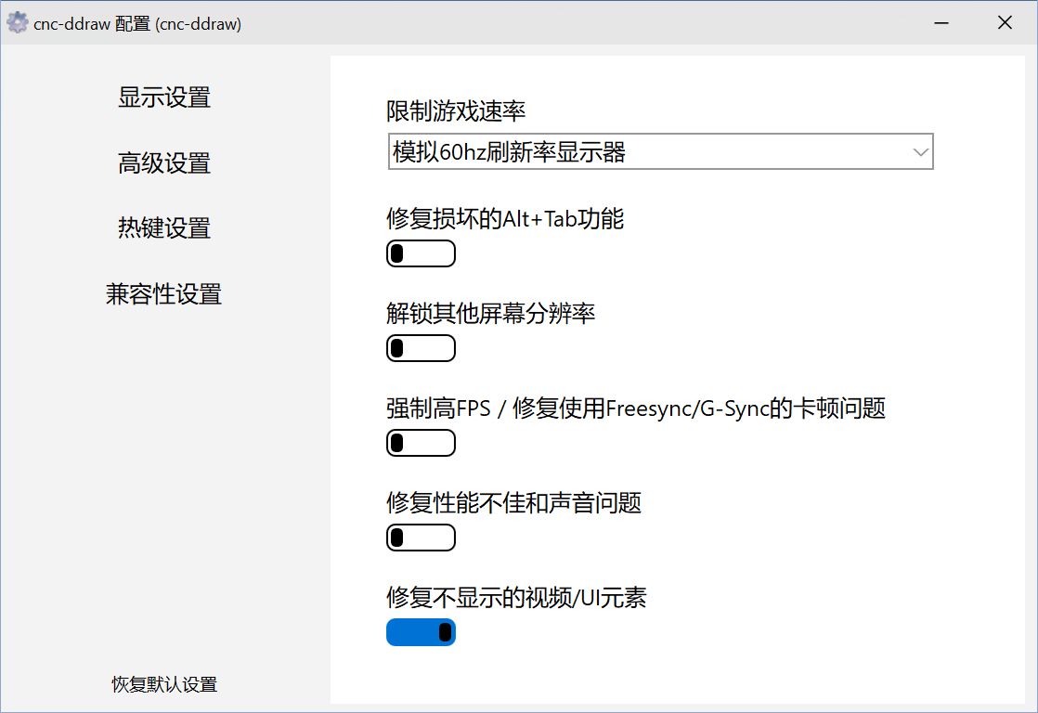Click the 恢复默认设置 button
Screen dimensions: 1038x713
[164, 685]
